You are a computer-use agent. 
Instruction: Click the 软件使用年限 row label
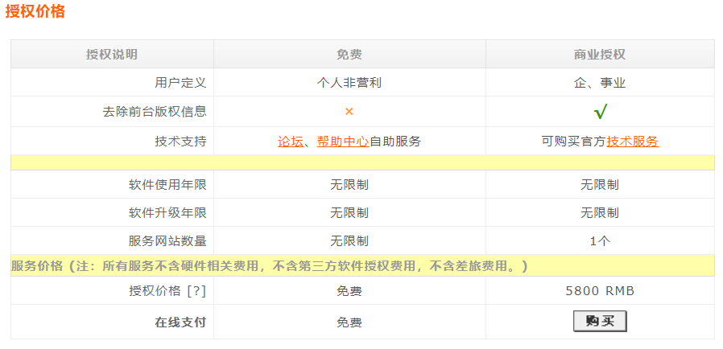(167, 185)
